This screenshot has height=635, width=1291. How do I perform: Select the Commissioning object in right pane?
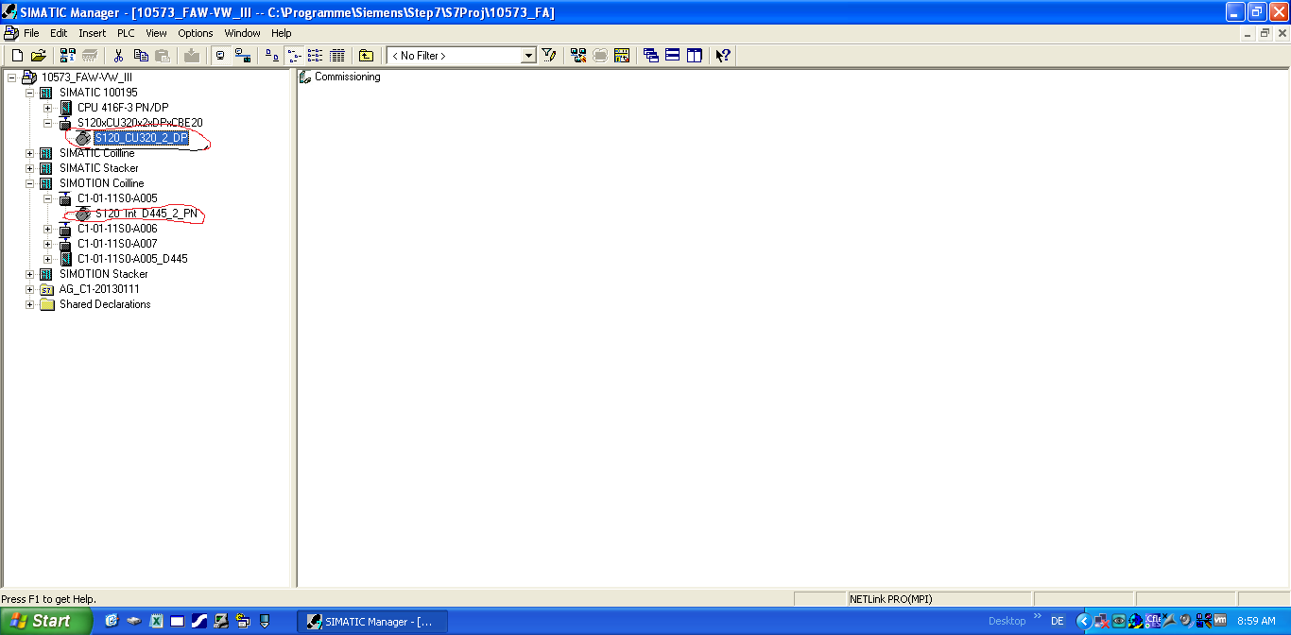[x=348, y=77]
